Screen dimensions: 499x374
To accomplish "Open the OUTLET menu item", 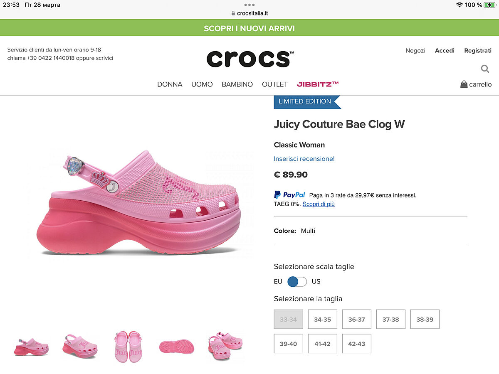I will (x=274, y=84).
